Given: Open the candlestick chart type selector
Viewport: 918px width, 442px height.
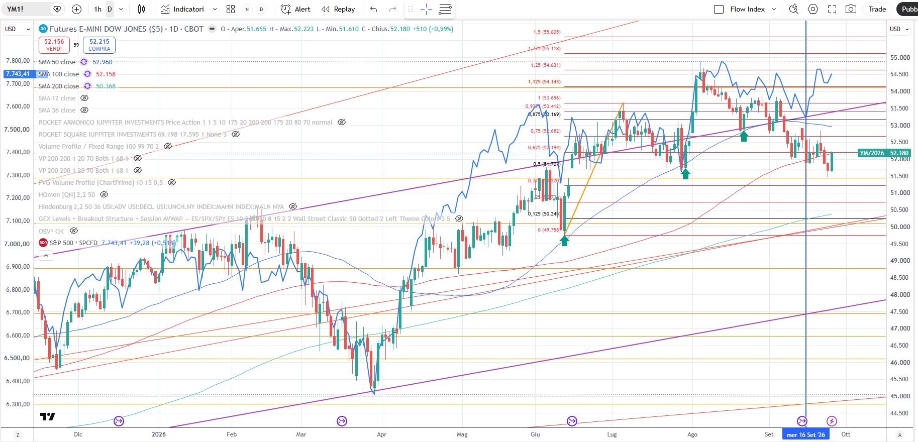Looking at the screenshot, I should coord(142,9).
